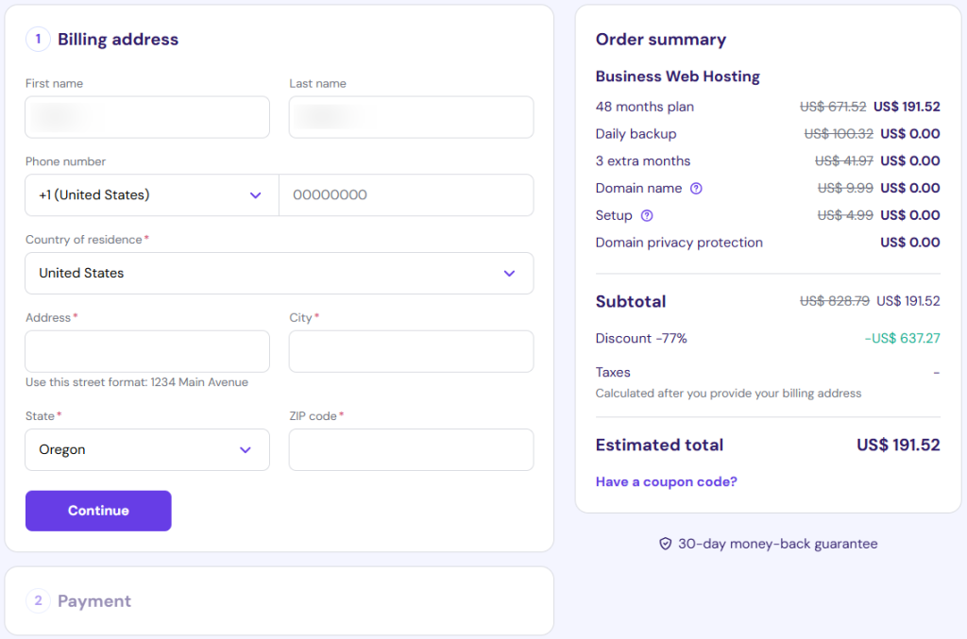Click the money-back guarantee shield icon
The width and height of the screenshot is (967, 639).
pos(665,544)
